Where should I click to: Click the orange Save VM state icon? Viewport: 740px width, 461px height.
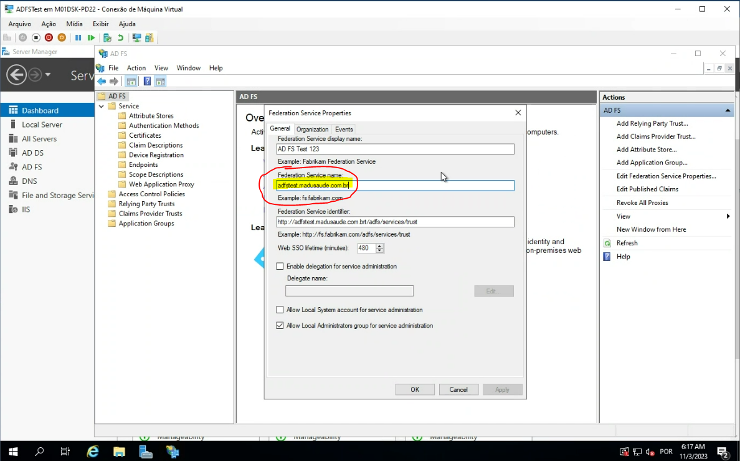point(61,38)
